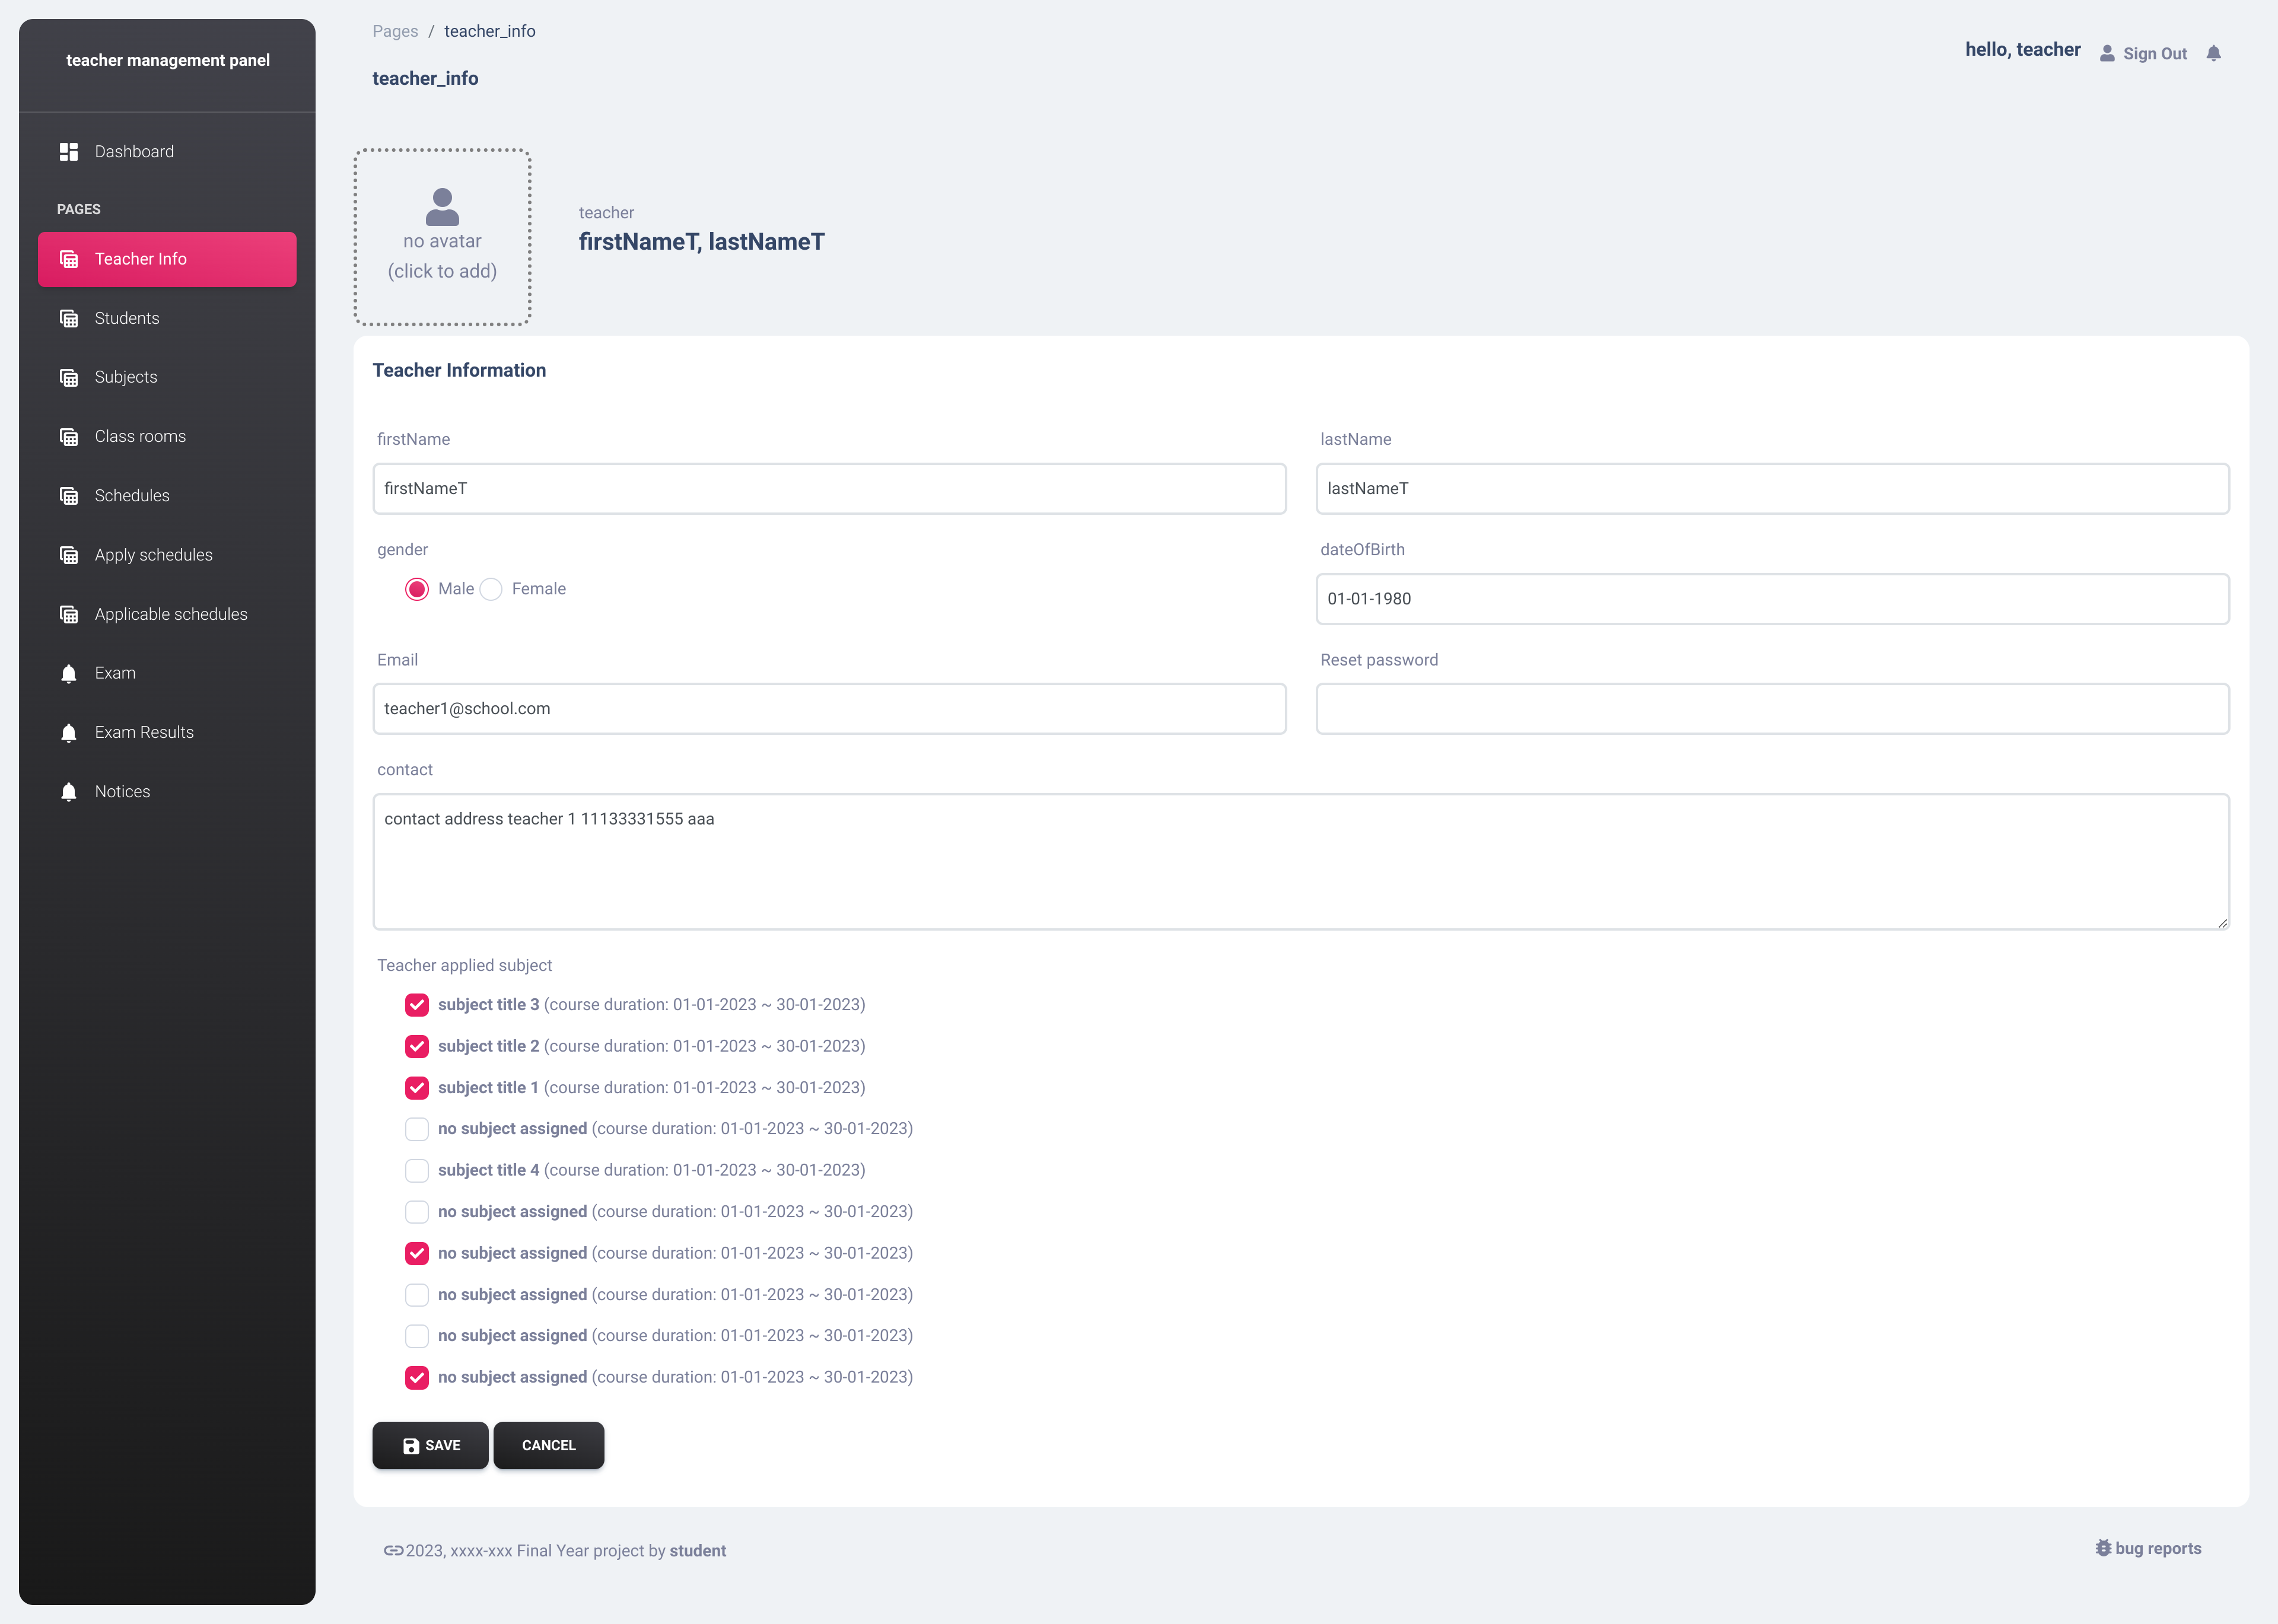The width and height of the screenshot is (2278, 1624).
Task: Select the Female gender radio button
Action: click(x=491, y=589)
